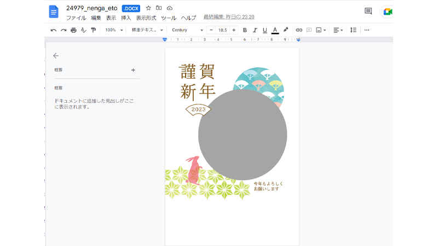Image resolution: width=438 pixels, height=246 pixels.
Task: Click the 今年もよろしくお願いします text
Action: pyautogui.click(x=268, y=186)
